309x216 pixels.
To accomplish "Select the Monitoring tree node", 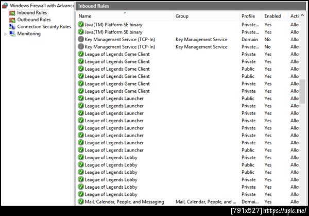I will point(29,34).
